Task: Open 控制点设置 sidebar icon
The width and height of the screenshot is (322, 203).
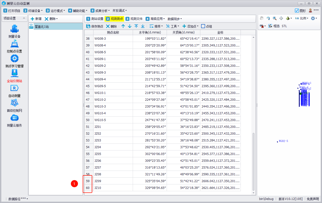Action: [14, 46]
